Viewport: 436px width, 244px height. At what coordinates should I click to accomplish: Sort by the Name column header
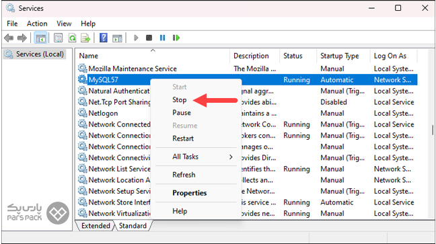pos(152,56)
